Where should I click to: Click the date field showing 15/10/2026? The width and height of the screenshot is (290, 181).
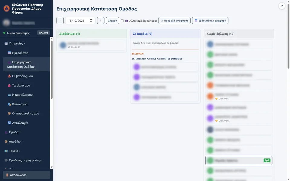coord(80,21)
